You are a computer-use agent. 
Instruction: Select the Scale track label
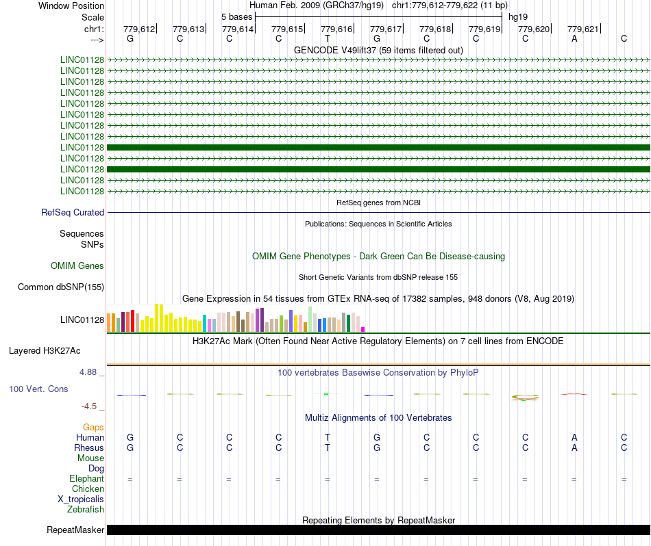tap(93, 17)
